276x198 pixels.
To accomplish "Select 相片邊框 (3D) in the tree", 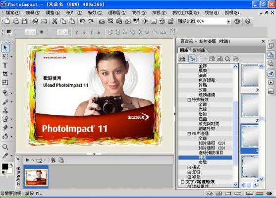I will point(212,148).
